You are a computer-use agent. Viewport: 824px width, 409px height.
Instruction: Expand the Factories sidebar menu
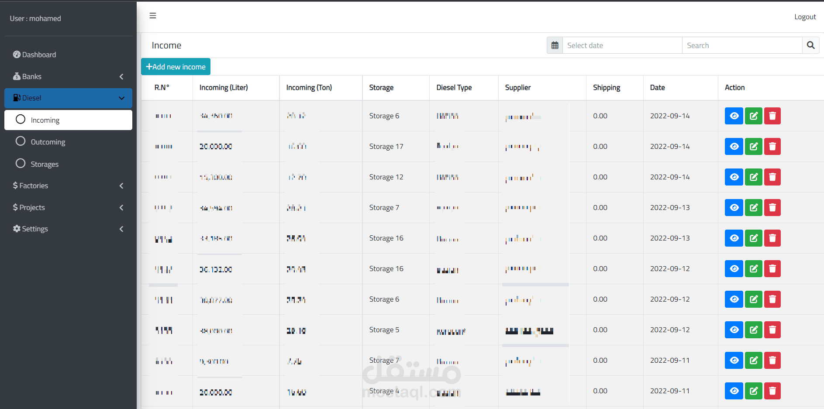coord(68,186)
